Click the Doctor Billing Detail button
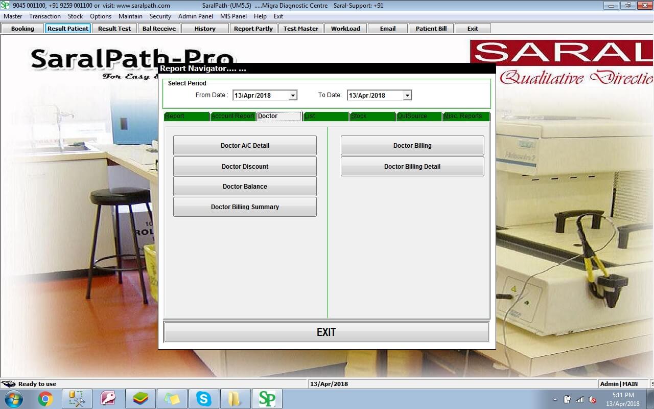The width and height of the screenshot is (654, 409). (412, 167)
